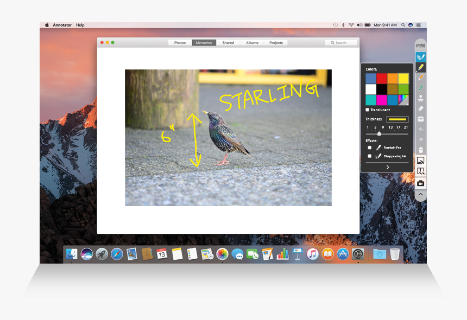
Task: Open System Preferences from the dock
Action: click(x=358, y=254)
